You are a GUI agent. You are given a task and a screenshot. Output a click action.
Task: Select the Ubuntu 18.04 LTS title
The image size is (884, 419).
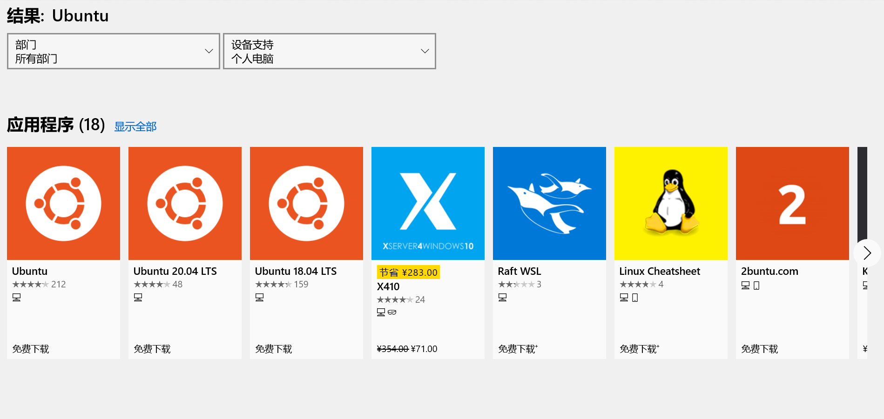[x=296, y=271]
